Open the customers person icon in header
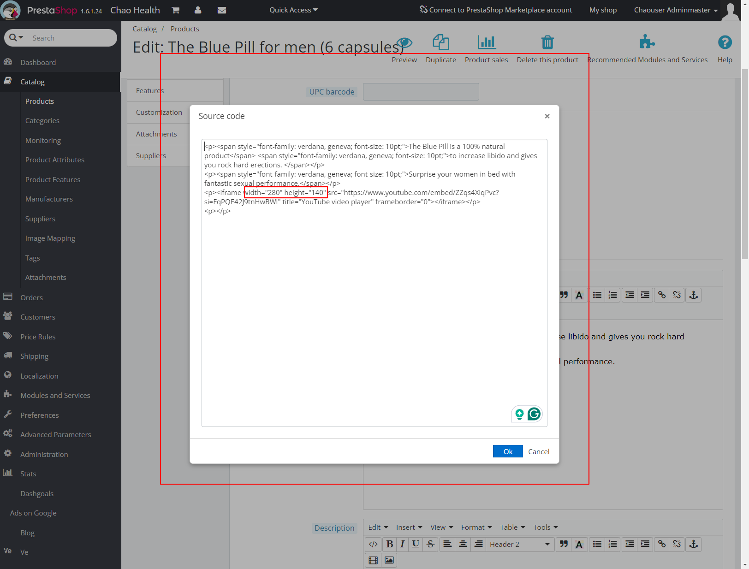The width and height of the screenshot is (749, 569). pos(198,10)
